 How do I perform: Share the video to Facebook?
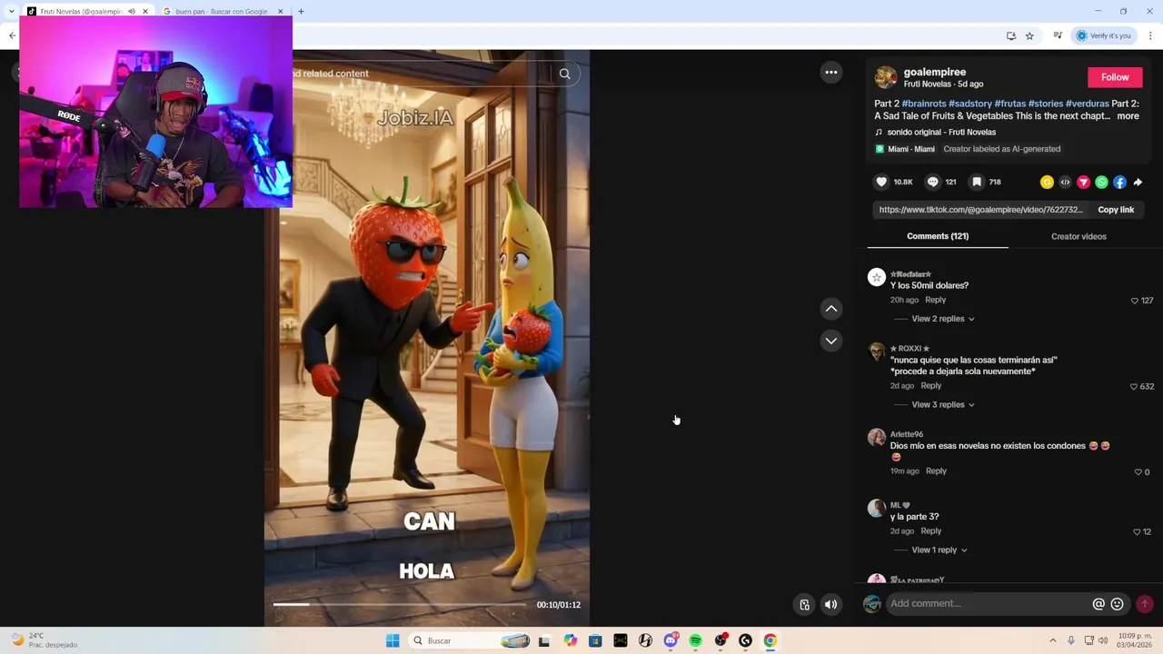point(1119,182)
